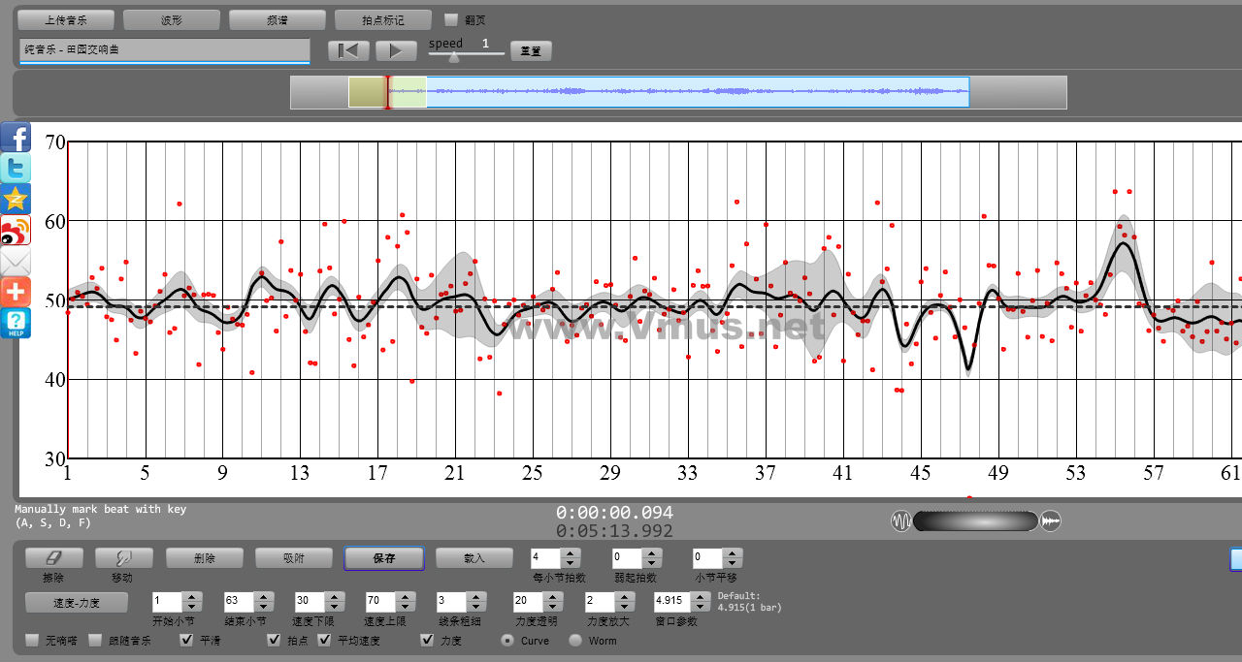Click the 结束小节 stepper arrows
1242x662 pixels.
[x=264, y=602]
